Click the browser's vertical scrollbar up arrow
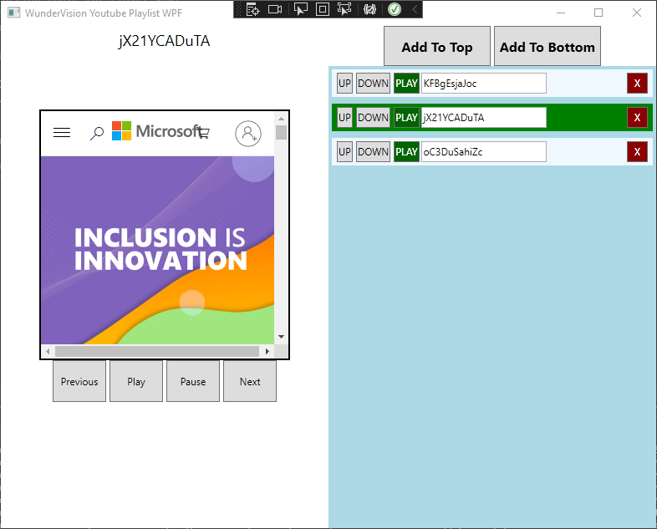 pos(281,118)
